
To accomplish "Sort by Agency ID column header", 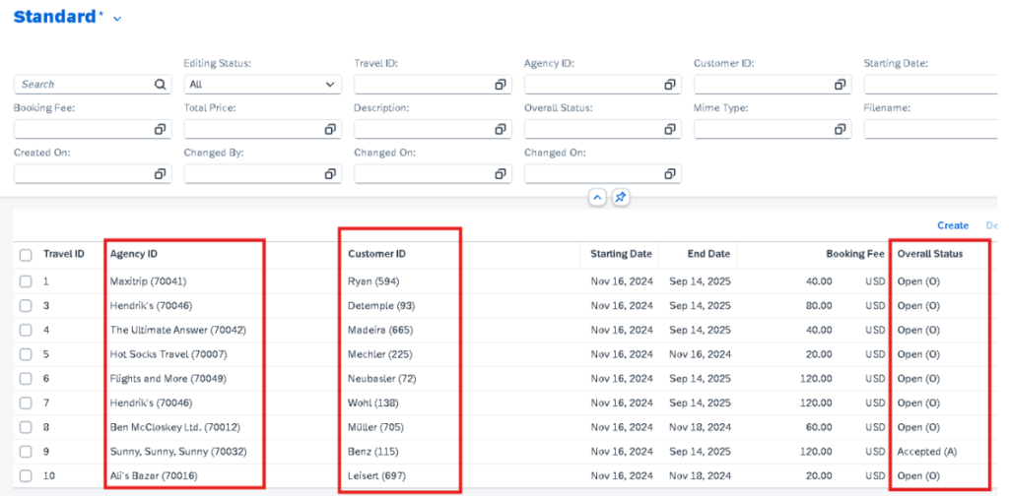I will click(x=134, y=254).
